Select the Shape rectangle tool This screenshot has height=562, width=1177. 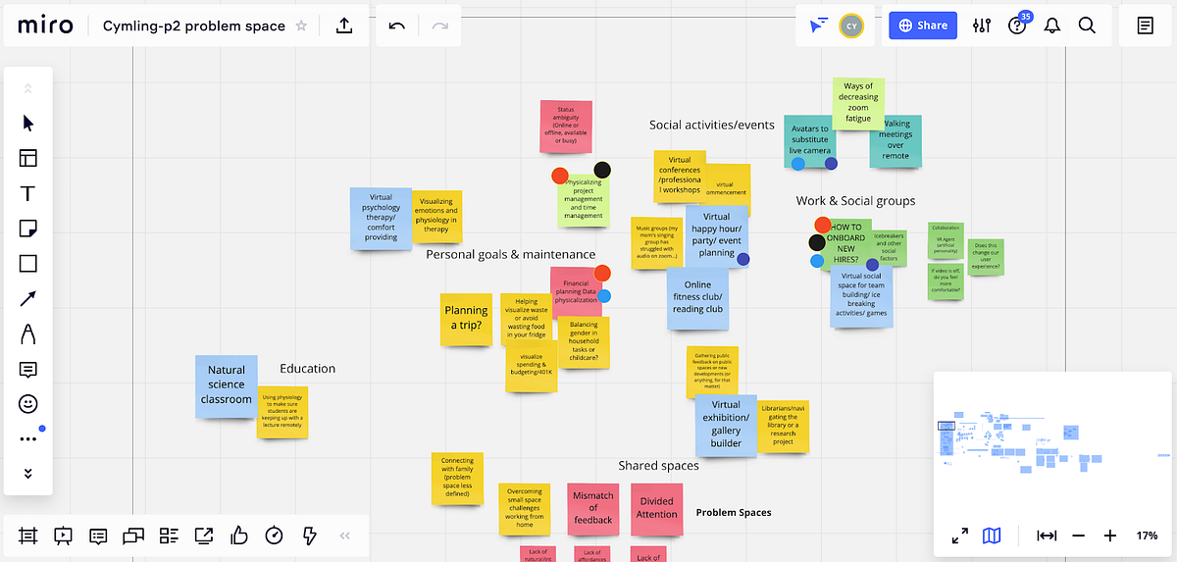(28, 264)
